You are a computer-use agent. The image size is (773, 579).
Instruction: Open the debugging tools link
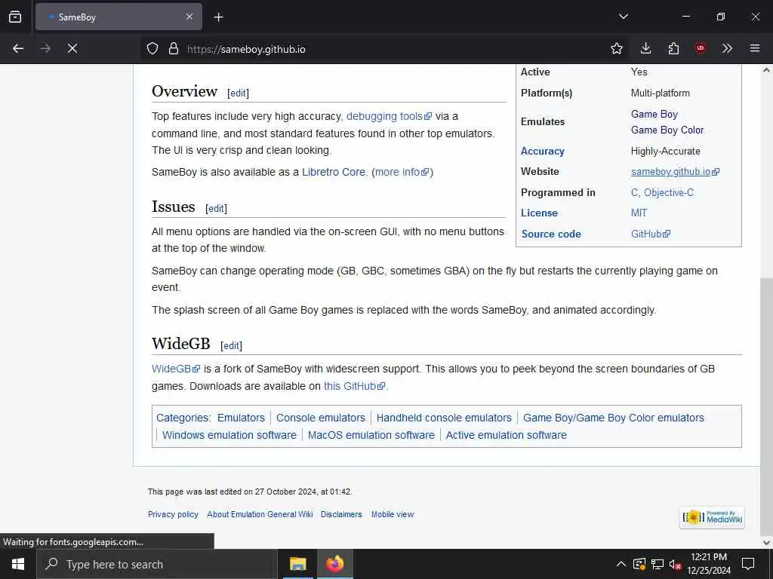pos(389,116)
